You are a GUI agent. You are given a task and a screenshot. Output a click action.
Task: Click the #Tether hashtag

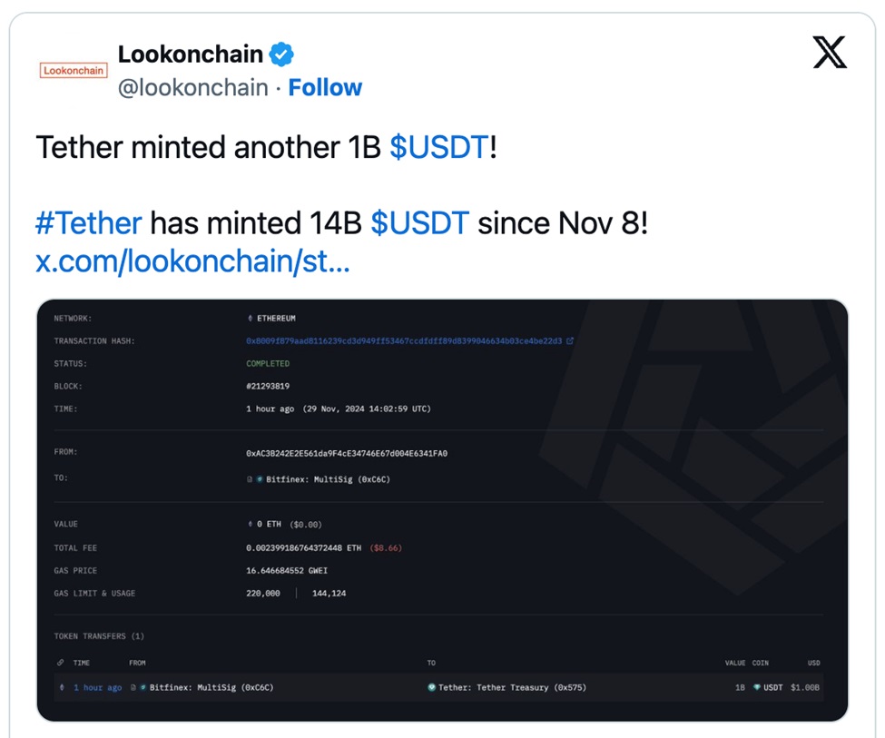click(x=89, y=222)
